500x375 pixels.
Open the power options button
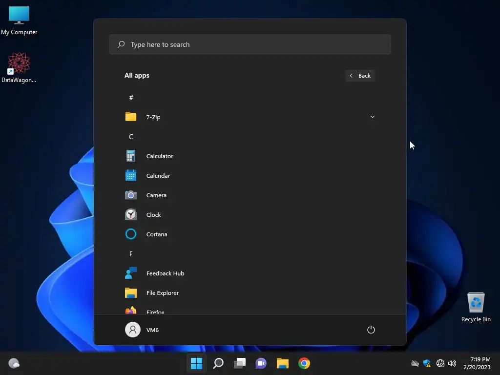coord(371,330)
